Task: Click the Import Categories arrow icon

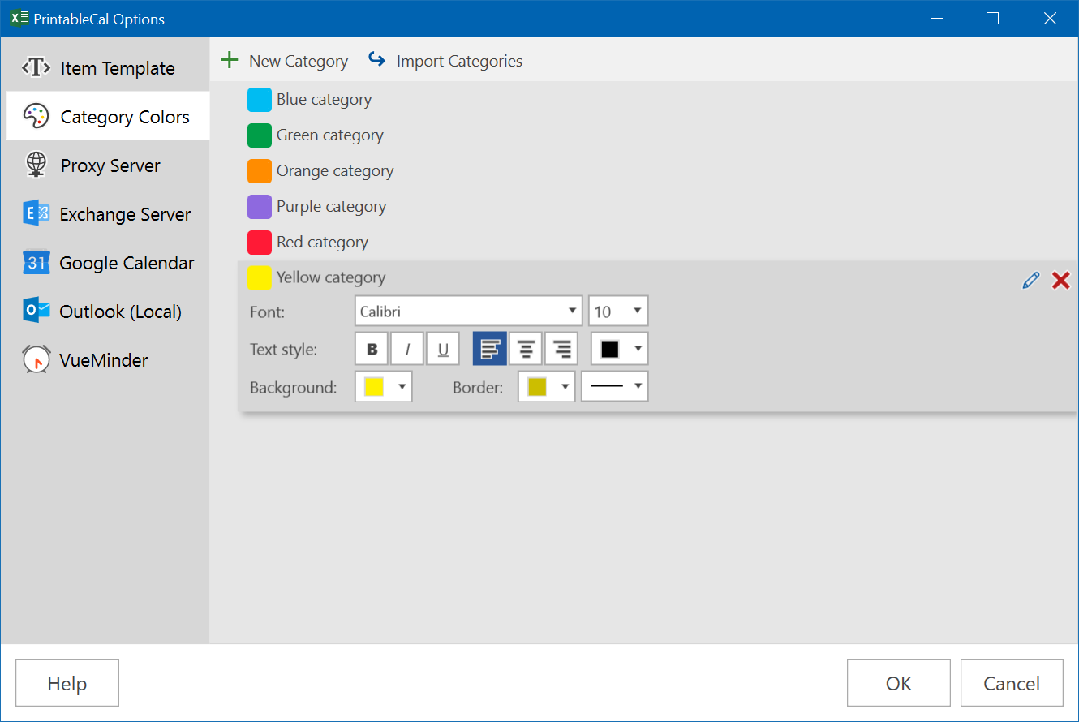Action: pyautogui.click(x=377, y=59)
